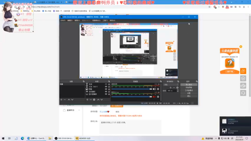The height and width of the screenshot is (141, 251).
Task: Open the 文件(F) menu in OBS
Action: pyautogui.click(x=63, y=20)
